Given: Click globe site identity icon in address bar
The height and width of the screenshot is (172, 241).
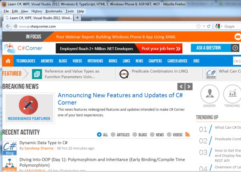Looking at the screenshot, I should coord(15,26).
